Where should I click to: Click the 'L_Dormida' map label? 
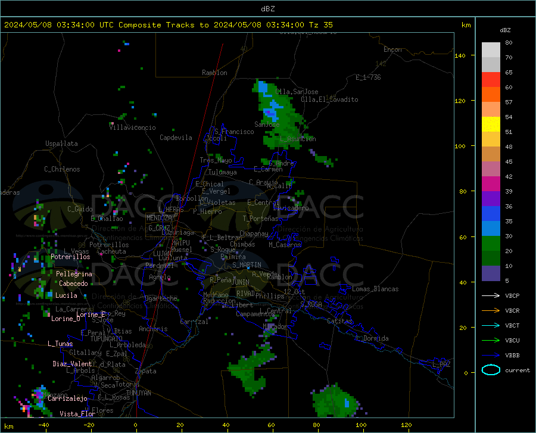click(x=372, y=338)
